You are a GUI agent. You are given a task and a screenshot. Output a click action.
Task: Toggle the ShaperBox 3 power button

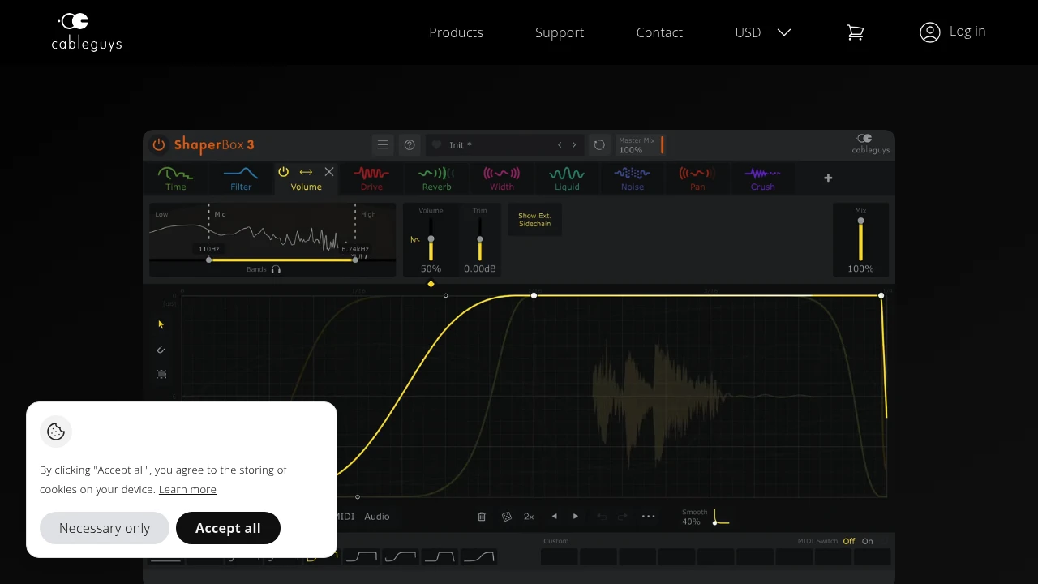click(159, 144)
